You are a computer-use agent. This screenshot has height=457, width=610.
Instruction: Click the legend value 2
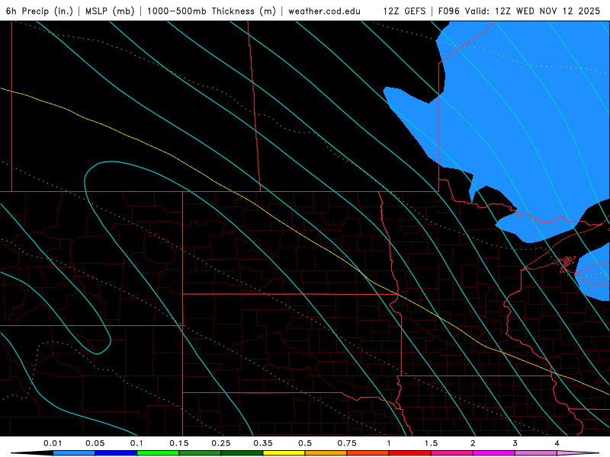click(x=473, y=443)
